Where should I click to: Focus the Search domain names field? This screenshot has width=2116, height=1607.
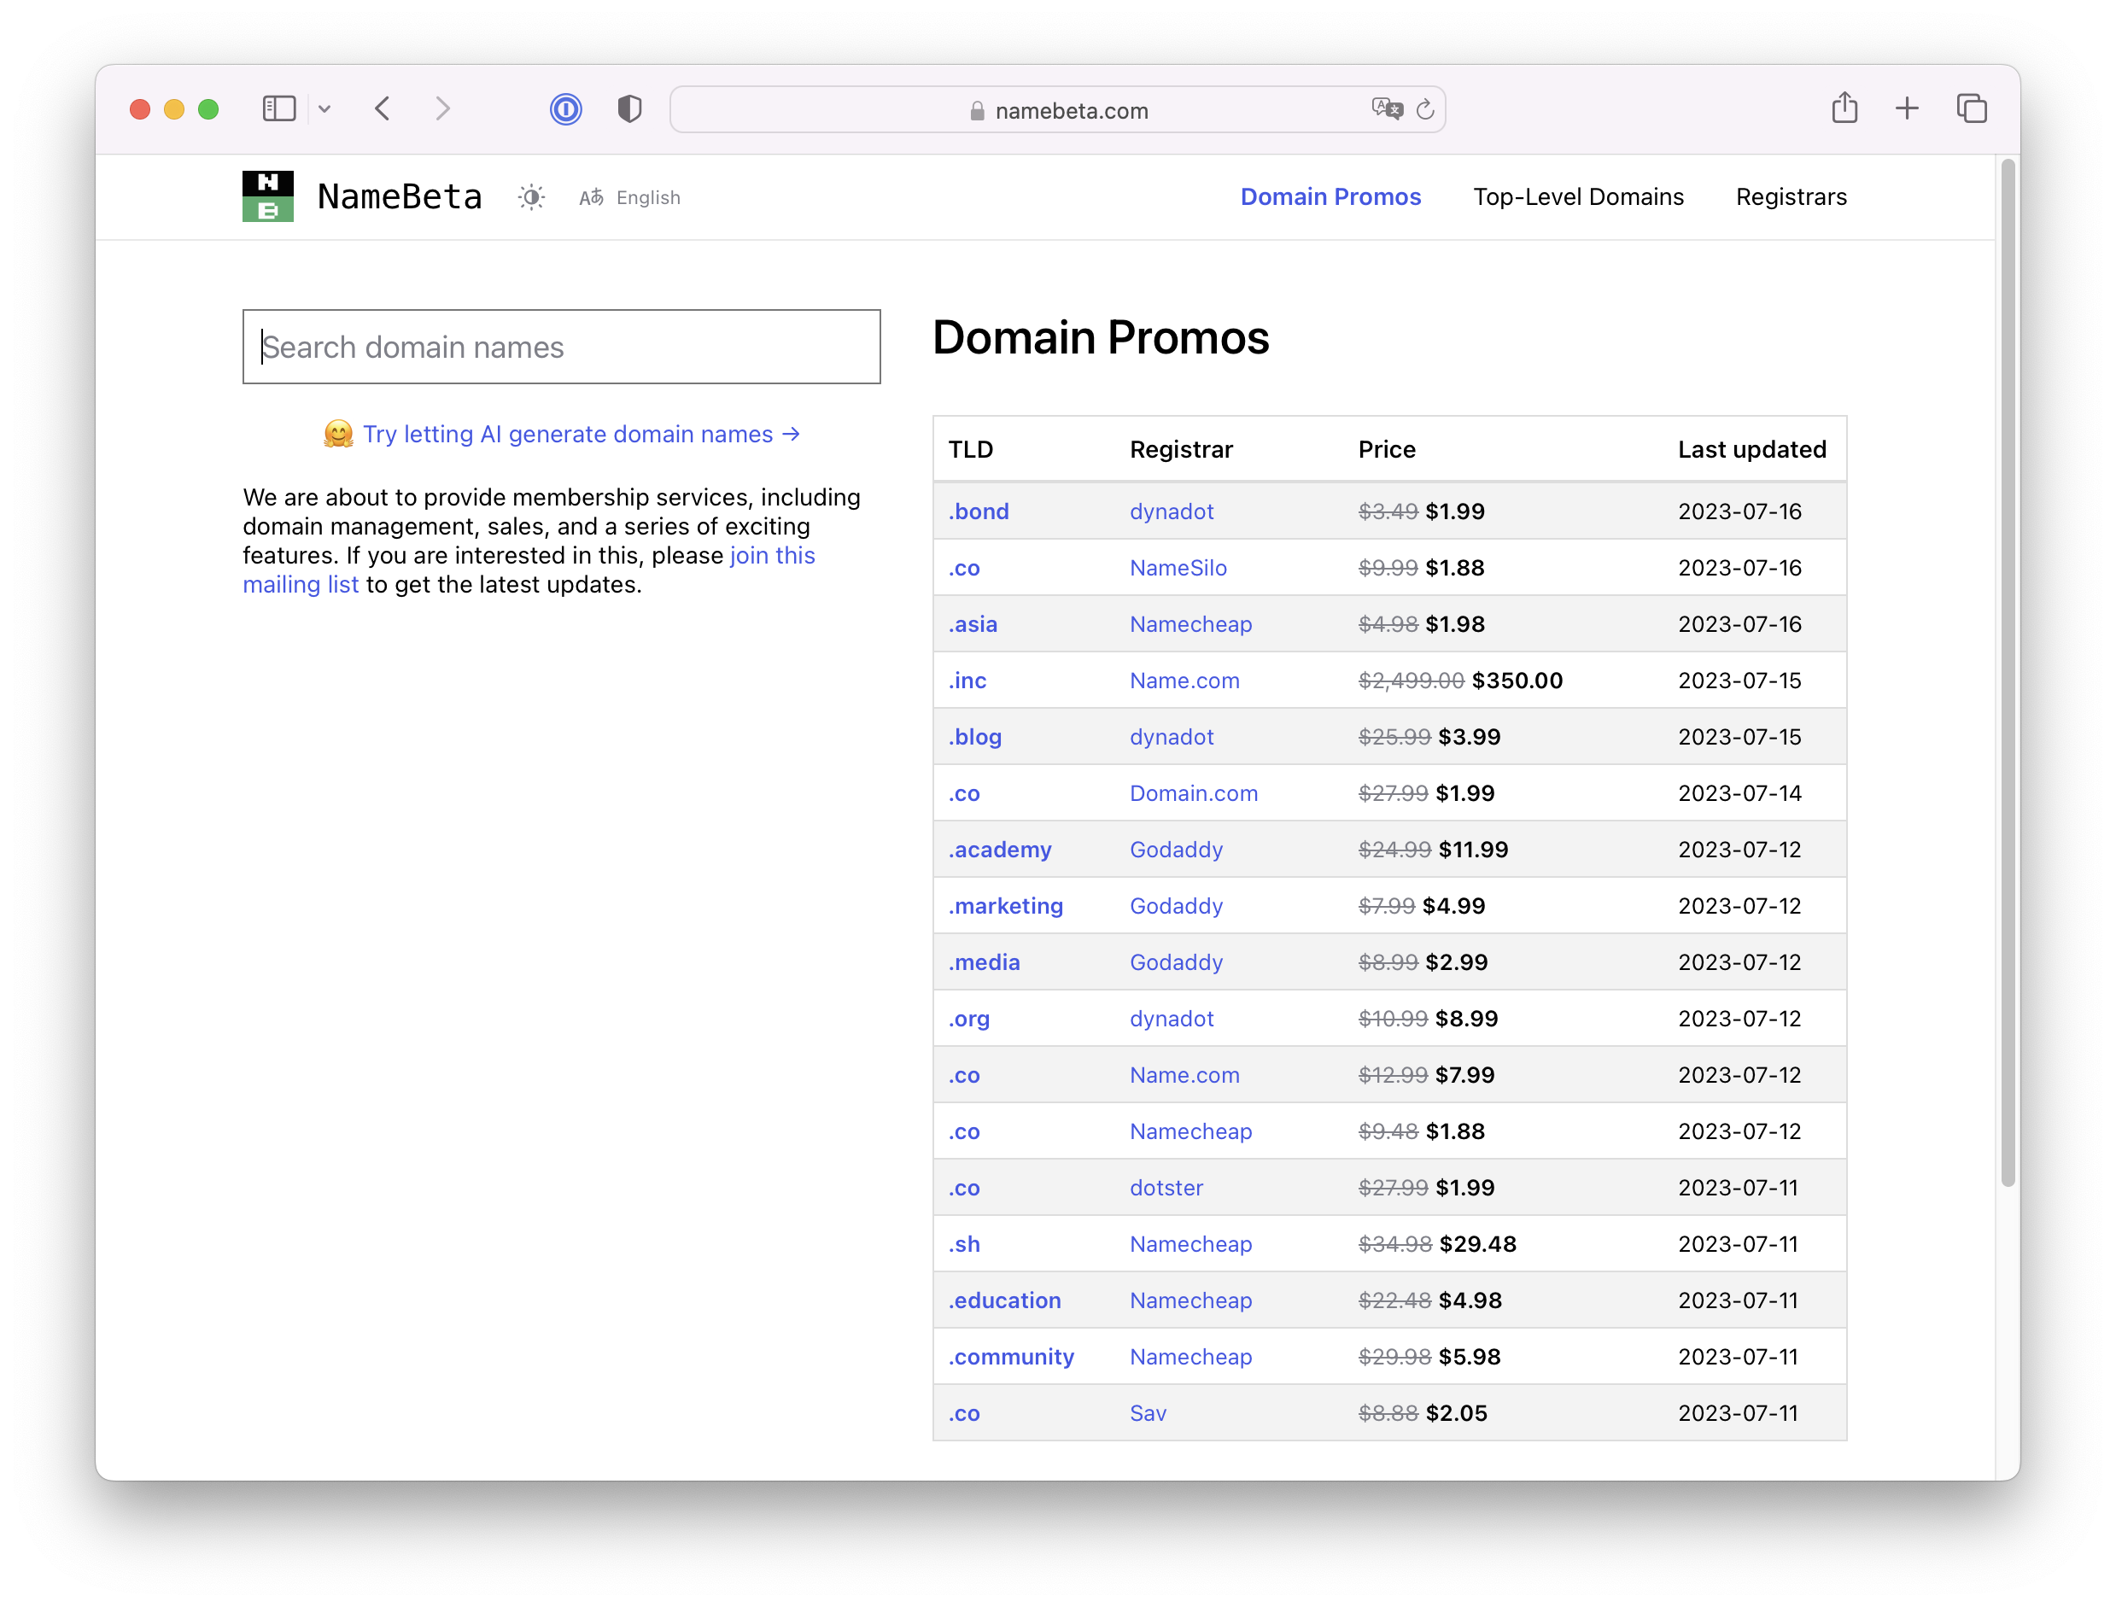tap(562, 347)
